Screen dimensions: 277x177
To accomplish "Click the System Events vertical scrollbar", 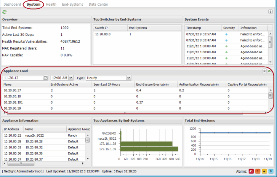I will [270, 42].
